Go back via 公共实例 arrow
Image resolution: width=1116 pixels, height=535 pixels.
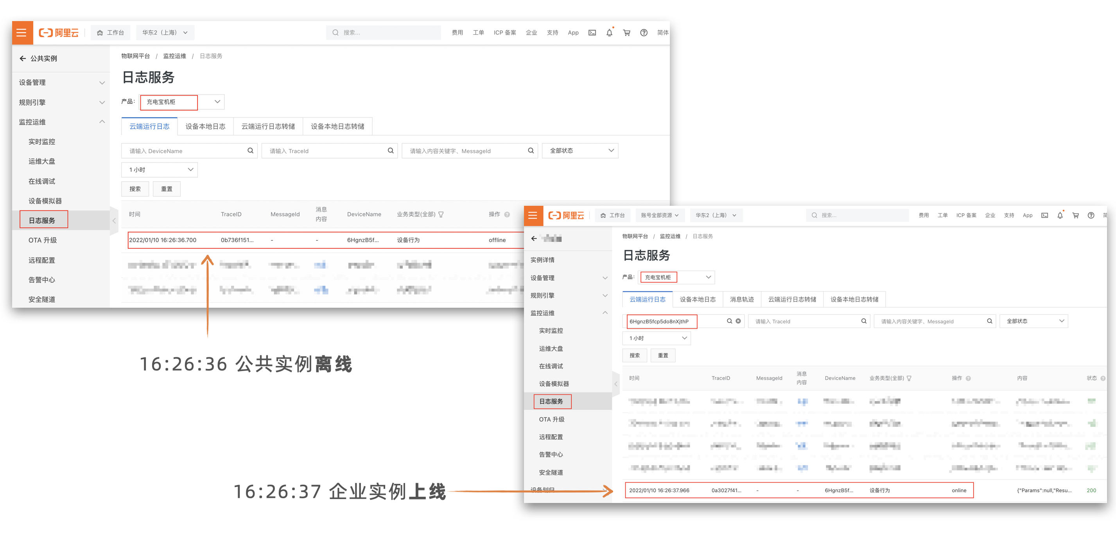23,59
